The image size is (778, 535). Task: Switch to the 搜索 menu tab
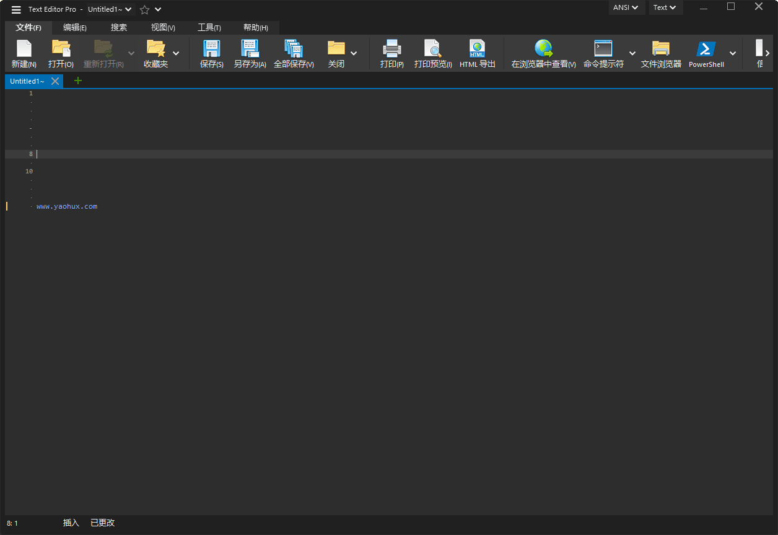[x=118, y=27]
